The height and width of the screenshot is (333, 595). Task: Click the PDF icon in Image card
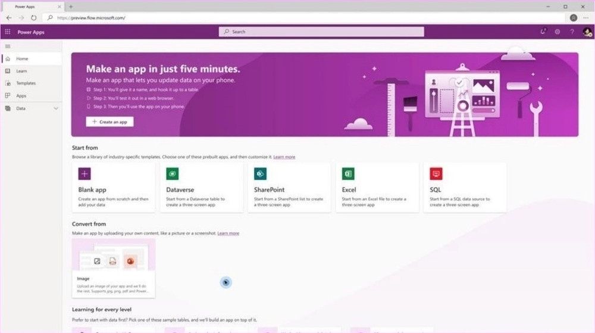pos(112,262)
